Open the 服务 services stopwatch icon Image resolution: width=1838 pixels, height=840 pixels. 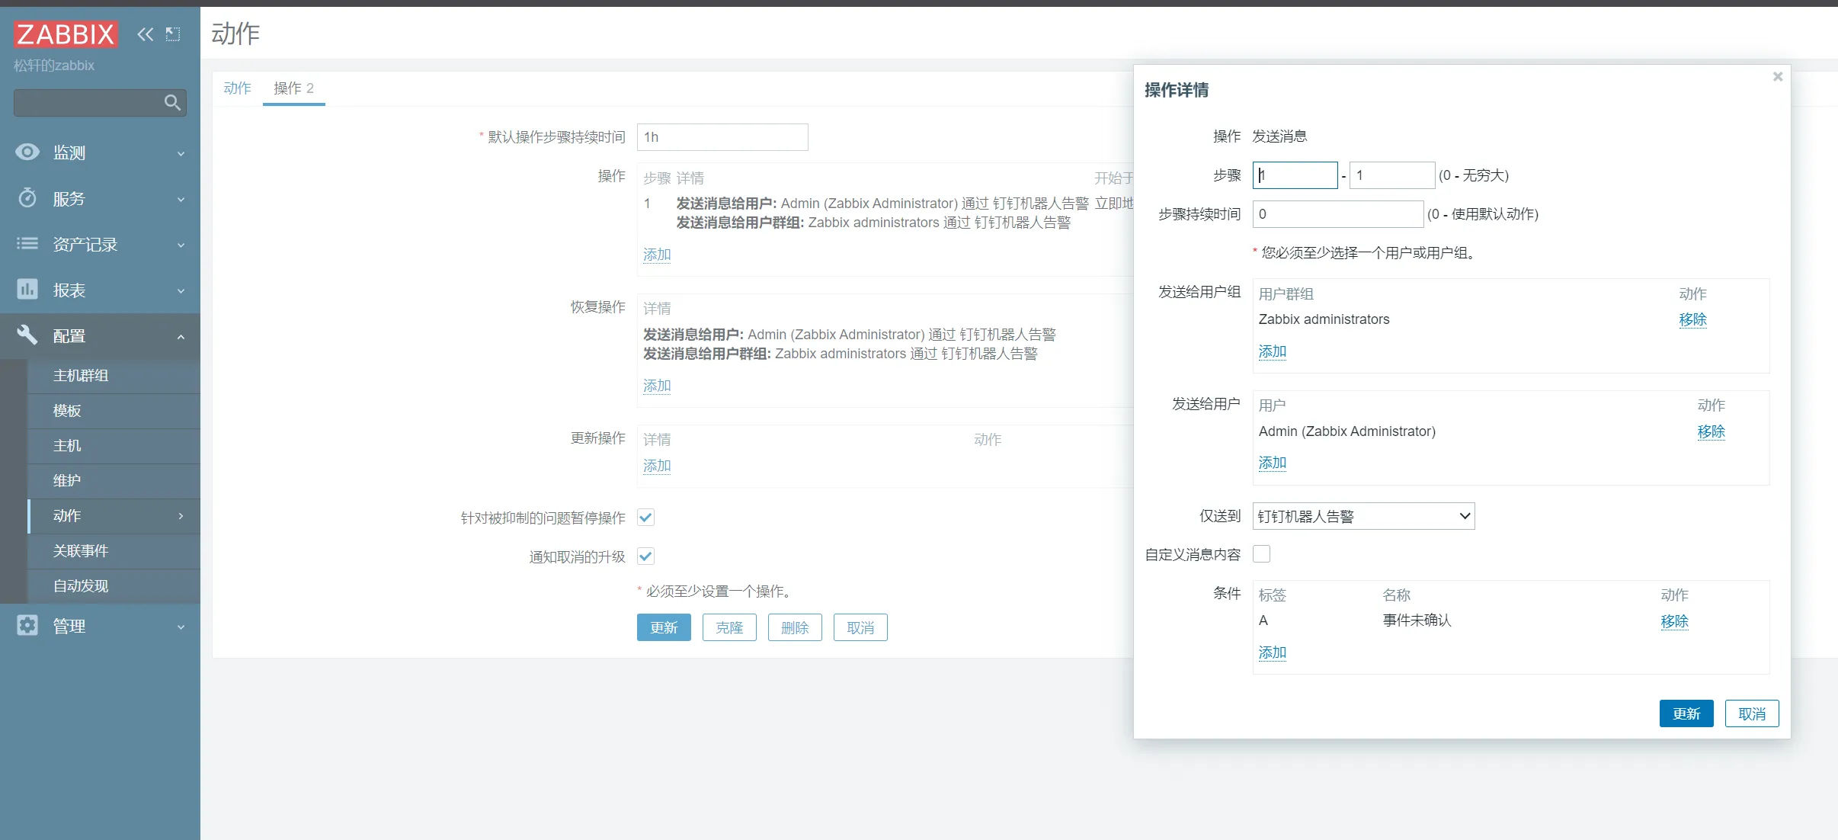pyautogui.click(x=27, y=198)
